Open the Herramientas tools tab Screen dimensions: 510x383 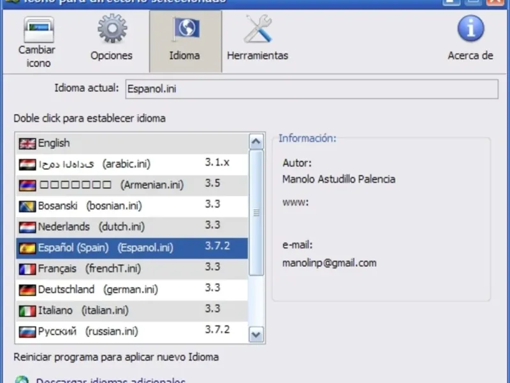click(258, 38)
